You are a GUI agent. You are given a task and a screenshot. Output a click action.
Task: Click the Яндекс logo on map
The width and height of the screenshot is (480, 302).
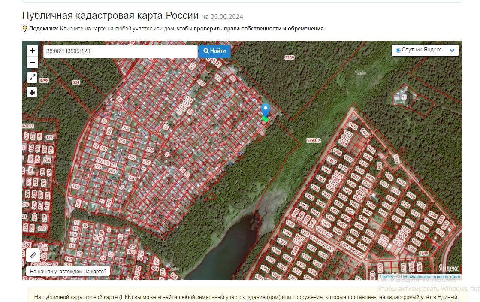pos(448,268)
